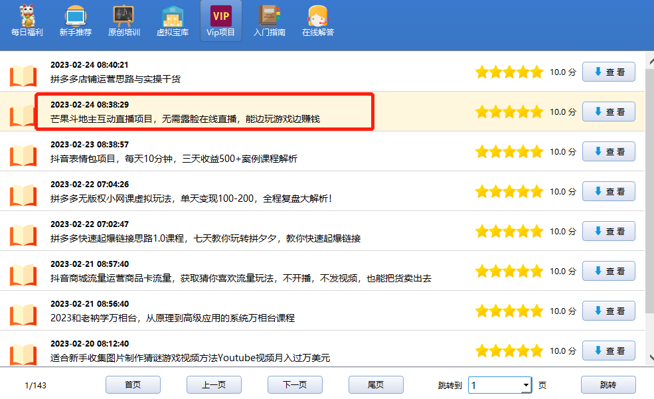Go to last page with 尾页

click(x=376, y=385)
